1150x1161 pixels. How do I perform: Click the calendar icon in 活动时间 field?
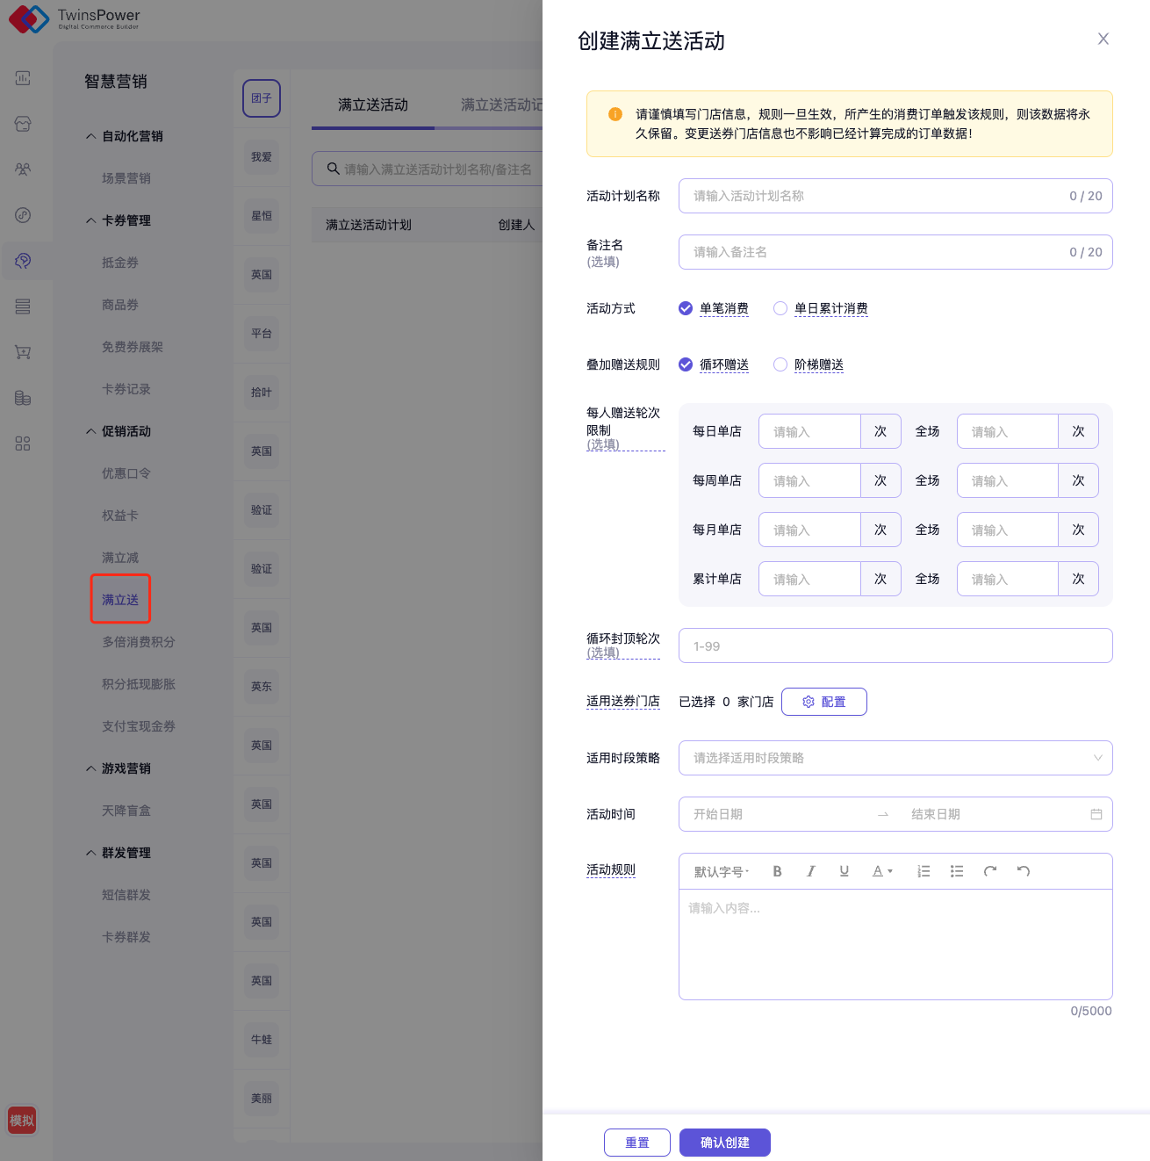[x=1096, y=814]
